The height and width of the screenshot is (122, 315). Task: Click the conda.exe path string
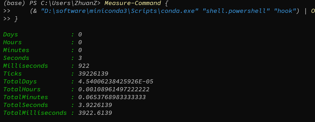[x=118, y=11]
